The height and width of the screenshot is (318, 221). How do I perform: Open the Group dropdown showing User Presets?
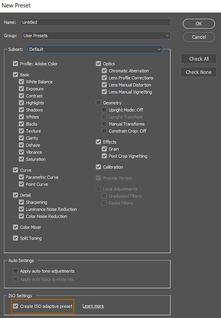(x=96, y=36)
